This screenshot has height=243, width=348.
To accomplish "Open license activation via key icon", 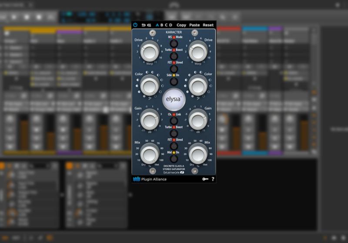I will coord(205,179).
